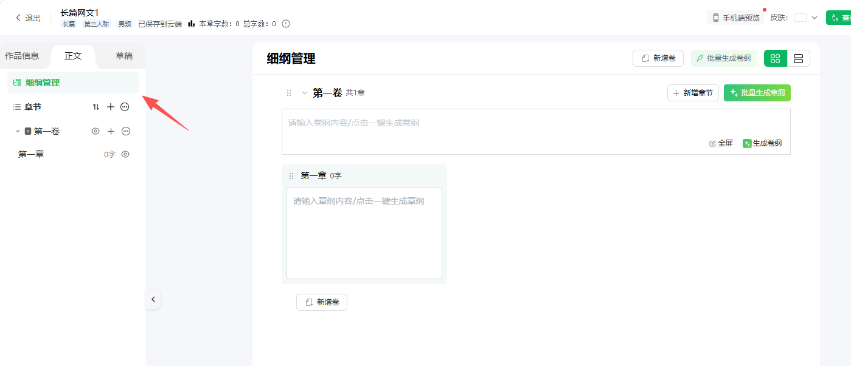Click the info circle icon after 总字数
The image size is (851, 366).
tap(286, 24)
